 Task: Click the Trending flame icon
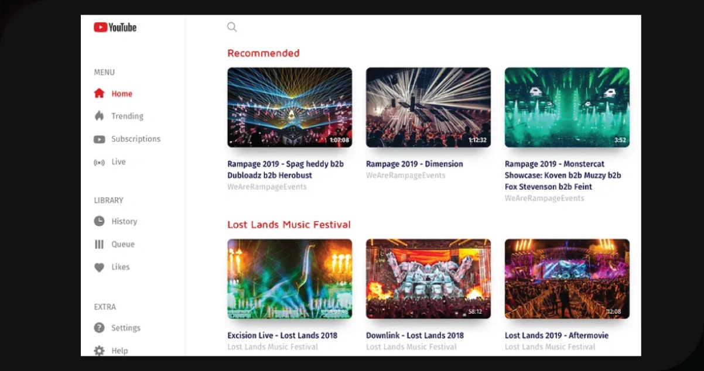[100, 116]
